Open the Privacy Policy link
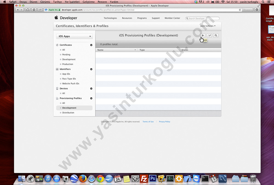The height and width of the screenshot is (185, 274). 164,121
